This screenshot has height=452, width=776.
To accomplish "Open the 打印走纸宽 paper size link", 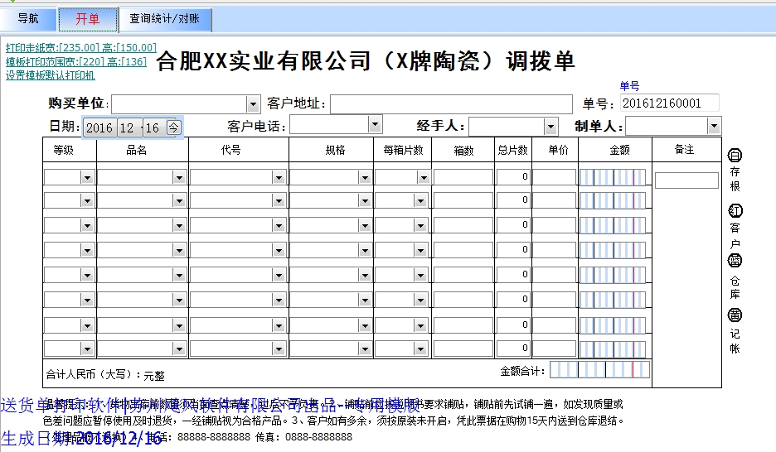I will click(x=81, y=47).
